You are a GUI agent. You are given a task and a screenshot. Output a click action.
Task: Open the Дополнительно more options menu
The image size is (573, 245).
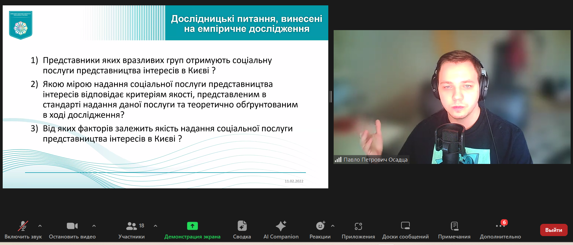pos(500,227)
